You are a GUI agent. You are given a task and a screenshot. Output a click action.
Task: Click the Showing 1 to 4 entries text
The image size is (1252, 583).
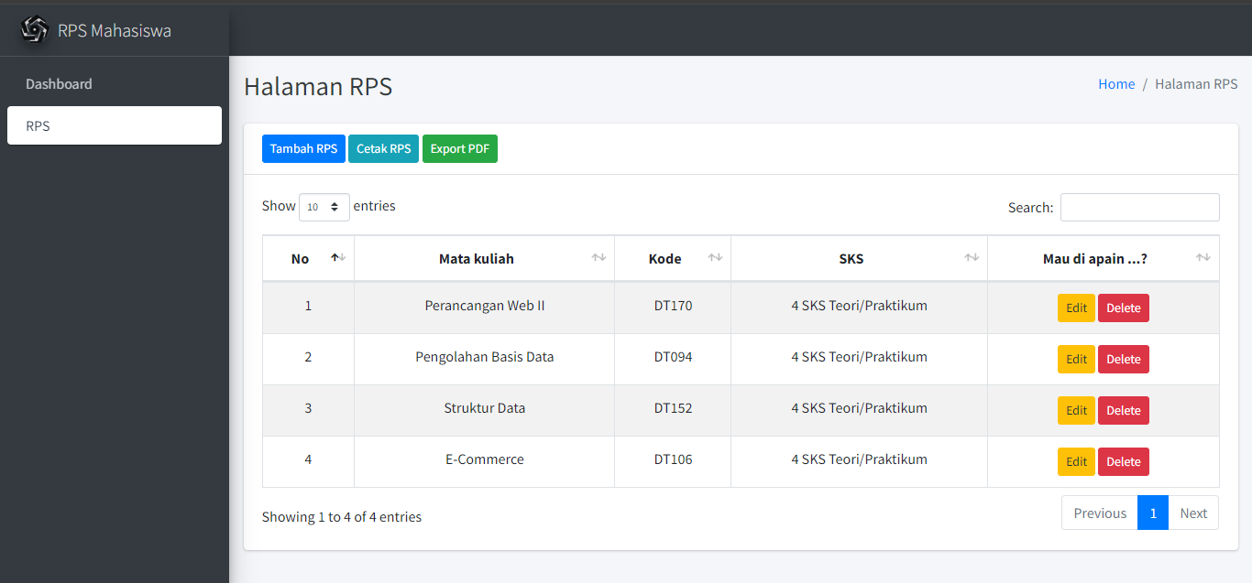pyautogui.click(x=342, y=517)
